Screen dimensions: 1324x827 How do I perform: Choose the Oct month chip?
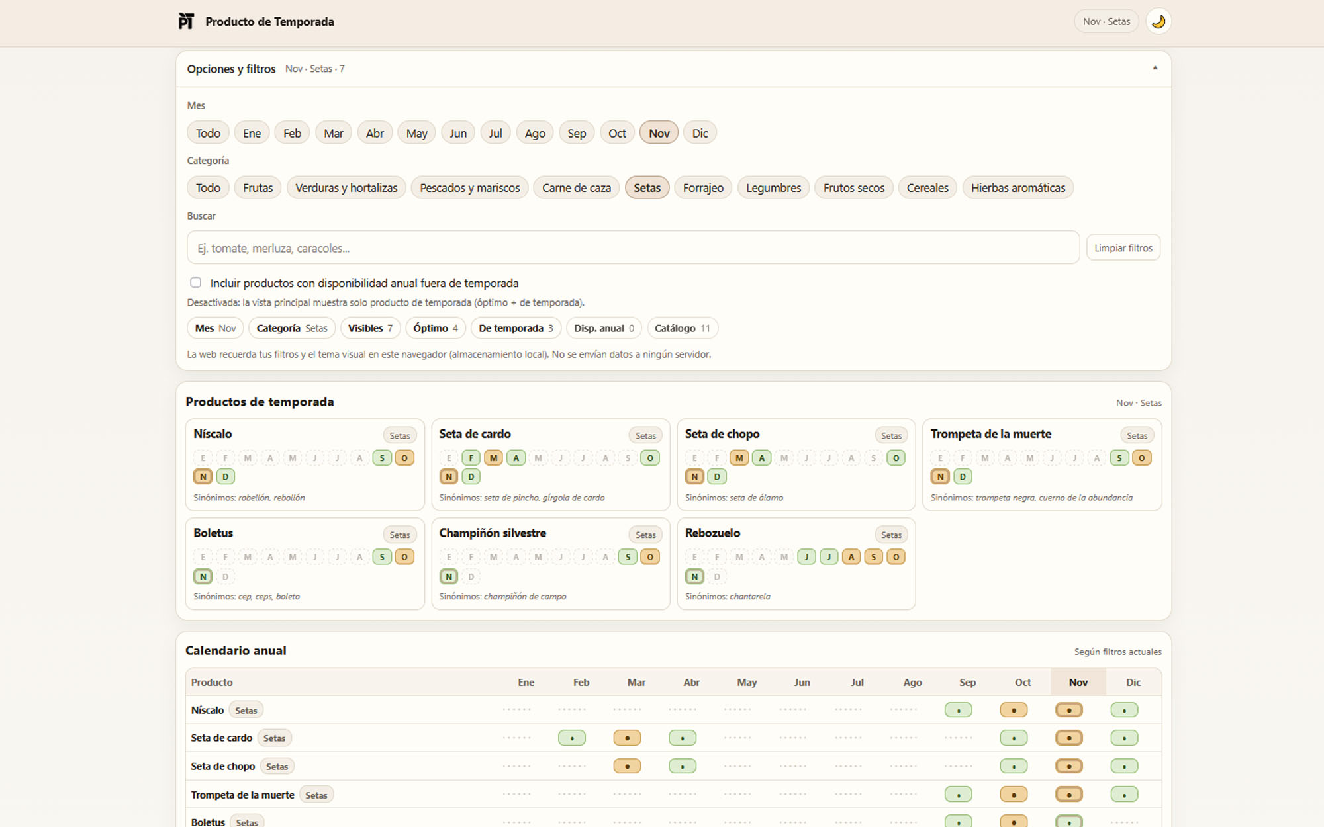point(617,133)
